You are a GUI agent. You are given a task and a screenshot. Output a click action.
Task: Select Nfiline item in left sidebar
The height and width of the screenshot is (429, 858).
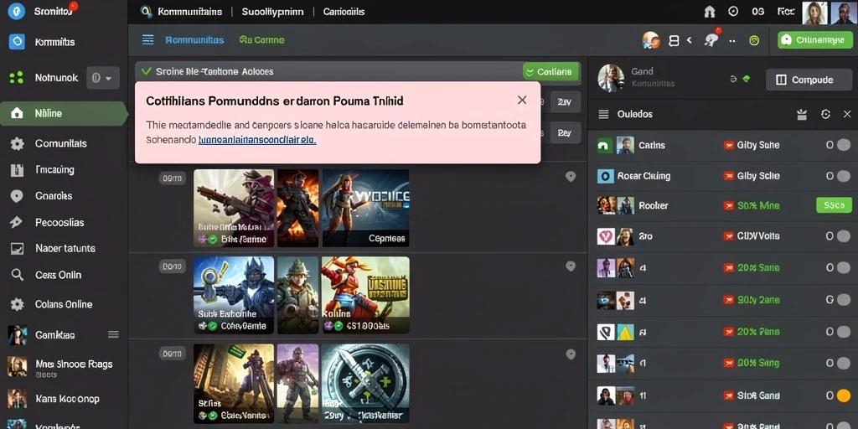(x=64, y=114)
